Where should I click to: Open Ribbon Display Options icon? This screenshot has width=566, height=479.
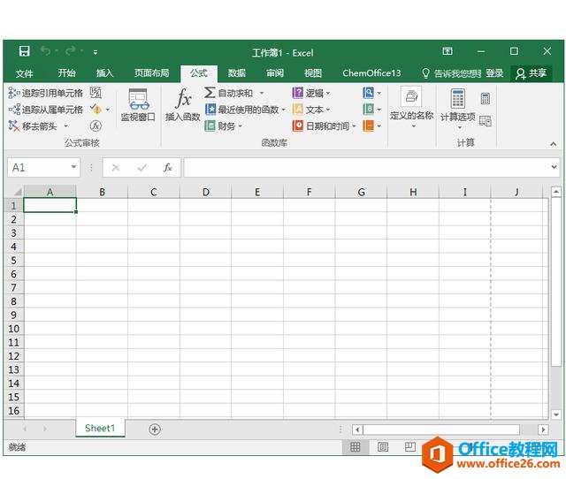[x=447, y=51]
